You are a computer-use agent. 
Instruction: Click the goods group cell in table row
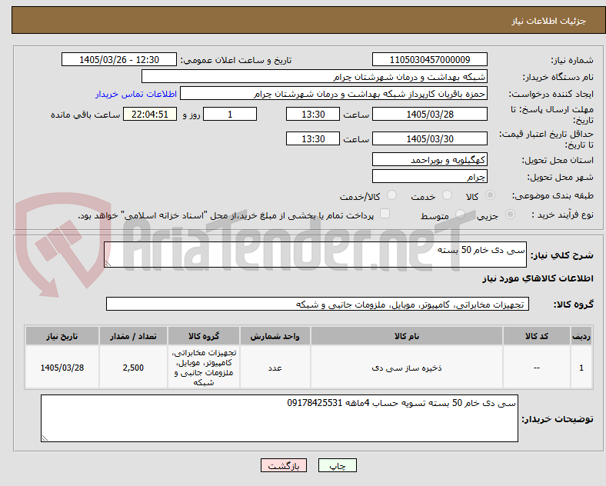[204, 368]
